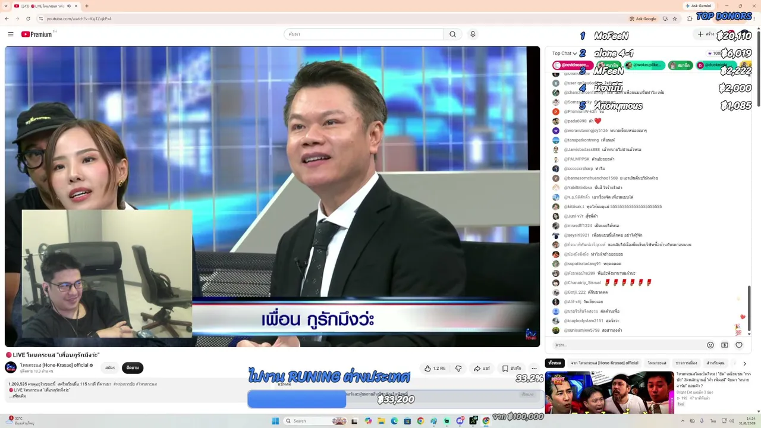The width and height of the screenshot is (761, 428).
Task: Open the Chrome three-dot menu
Action: [755, 18]
